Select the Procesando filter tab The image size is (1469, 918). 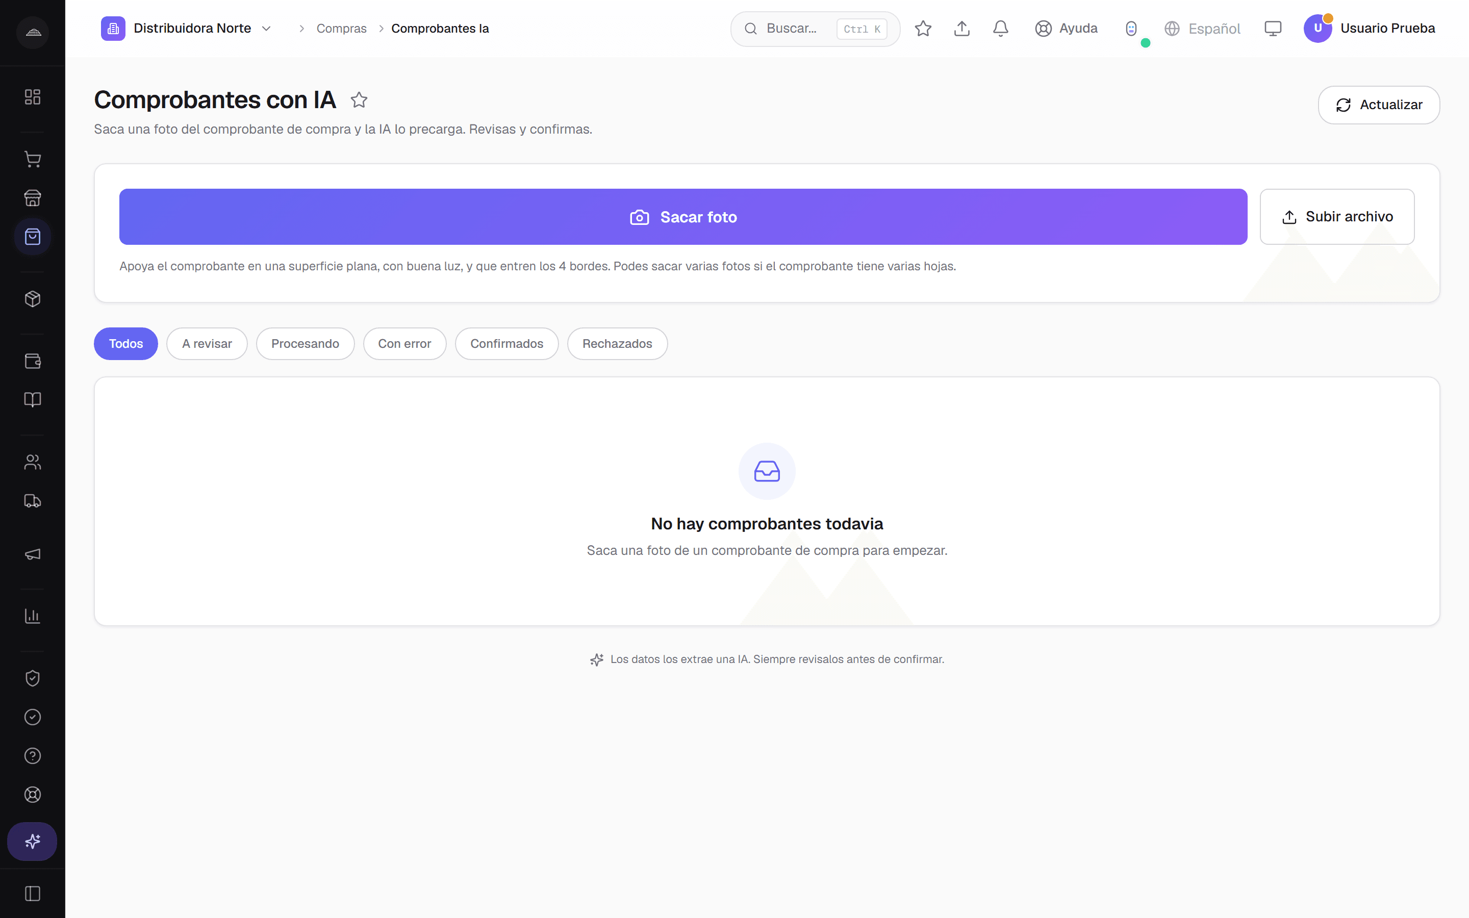(305, 344)
